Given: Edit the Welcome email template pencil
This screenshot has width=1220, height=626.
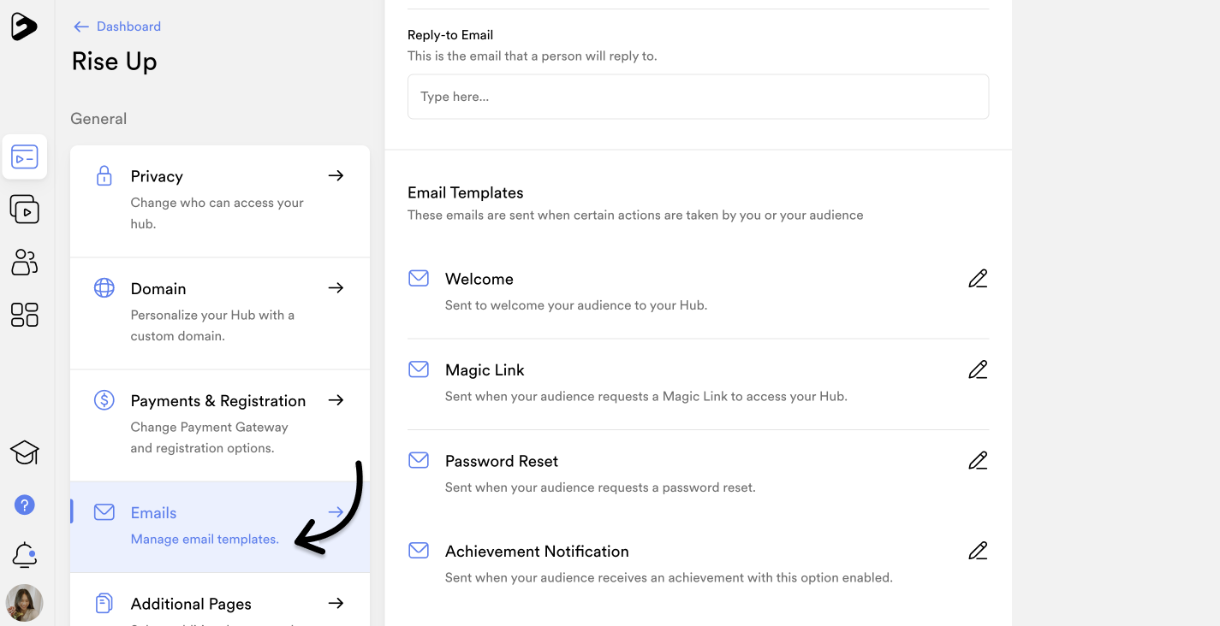Looking at the screenshot, I should tap(978, 279).
